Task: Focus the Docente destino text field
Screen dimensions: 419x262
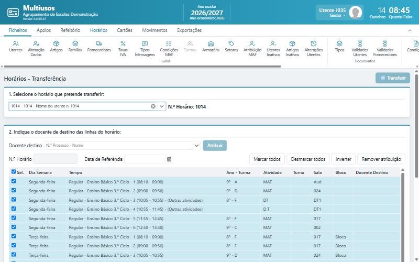Action: [x=119, y=146]
